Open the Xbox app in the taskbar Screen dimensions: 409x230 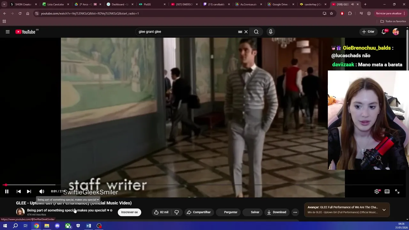[68, 226]
